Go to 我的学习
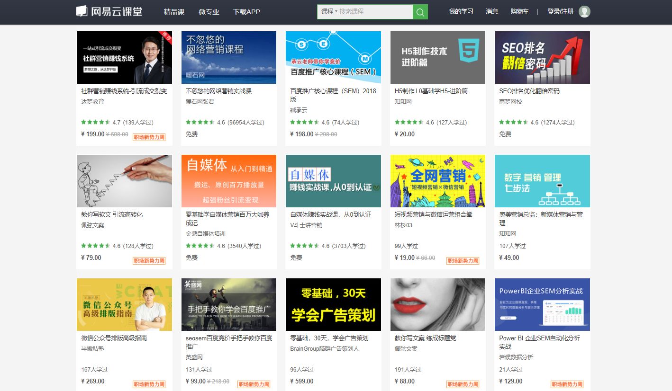672x391 pixels. coord(461,11)
